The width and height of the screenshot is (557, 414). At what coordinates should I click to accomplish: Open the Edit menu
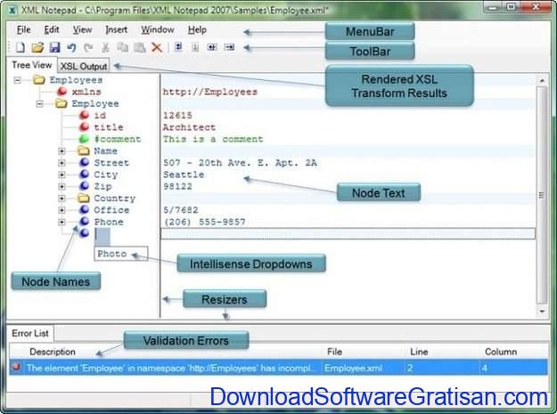(52, 29)
